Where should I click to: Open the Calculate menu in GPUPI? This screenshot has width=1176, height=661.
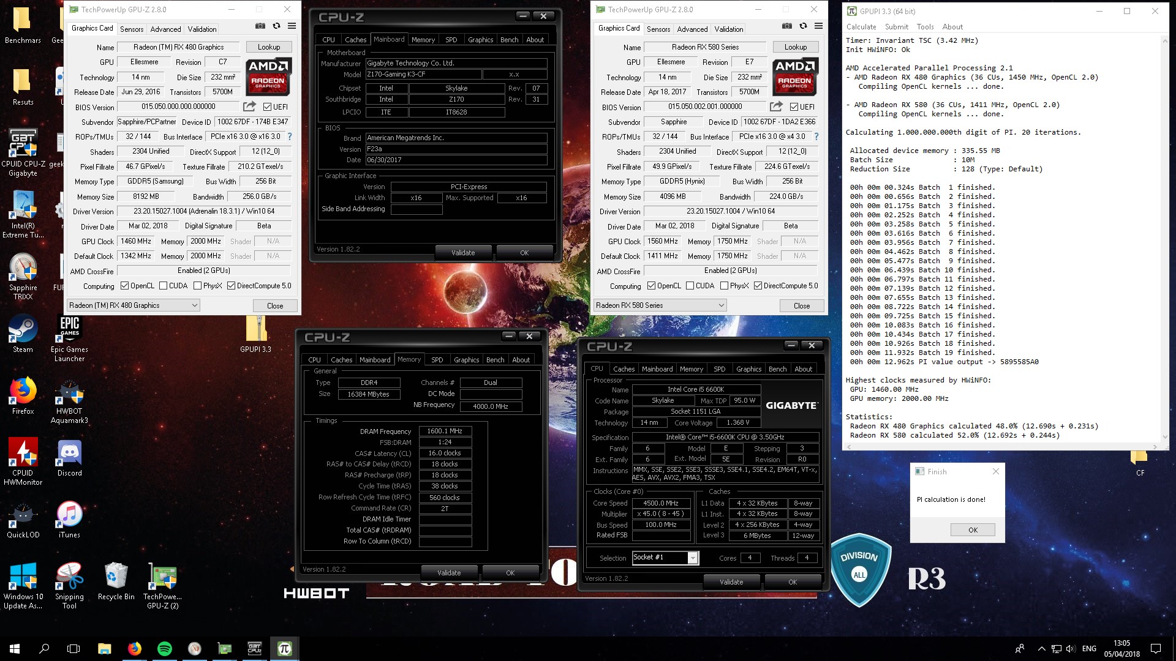coord(861,27)
